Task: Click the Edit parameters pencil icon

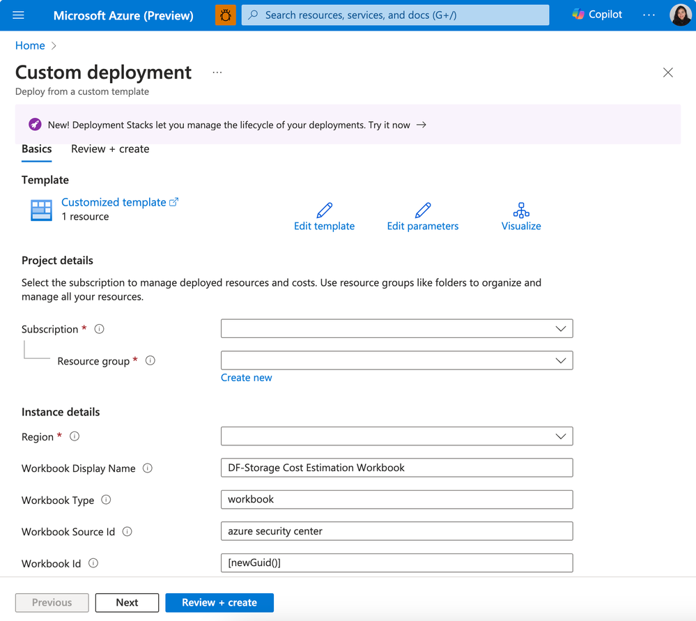Action: point(423,210)
